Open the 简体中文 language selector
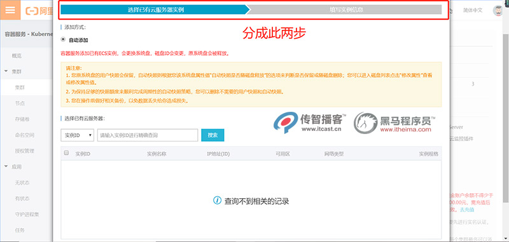This screenshot has height=242, width=509. tap(473, 10)
